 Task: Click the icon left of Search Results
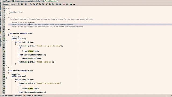coord(3,95)
